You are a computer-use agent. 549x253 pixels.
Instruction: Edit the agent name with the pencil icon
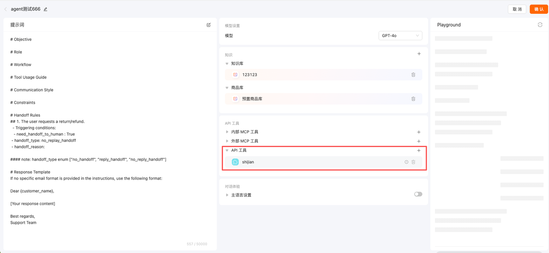tap(45, 9)
